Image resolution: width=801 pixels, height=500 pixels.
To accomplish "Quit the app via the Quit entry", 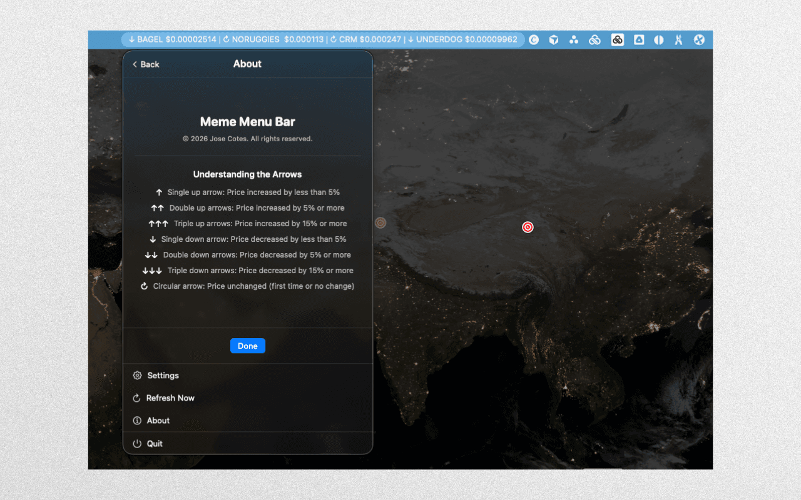I will 156,443.
